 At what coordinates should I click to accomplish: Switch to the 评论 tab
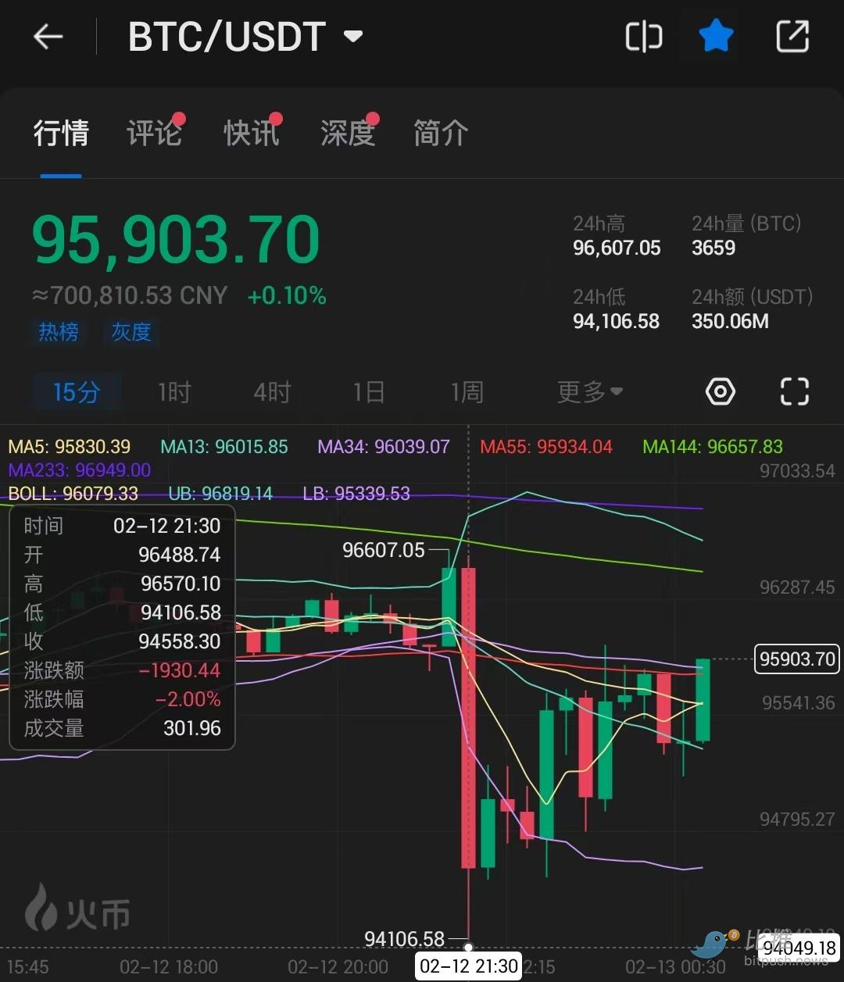tap(154, 134)
